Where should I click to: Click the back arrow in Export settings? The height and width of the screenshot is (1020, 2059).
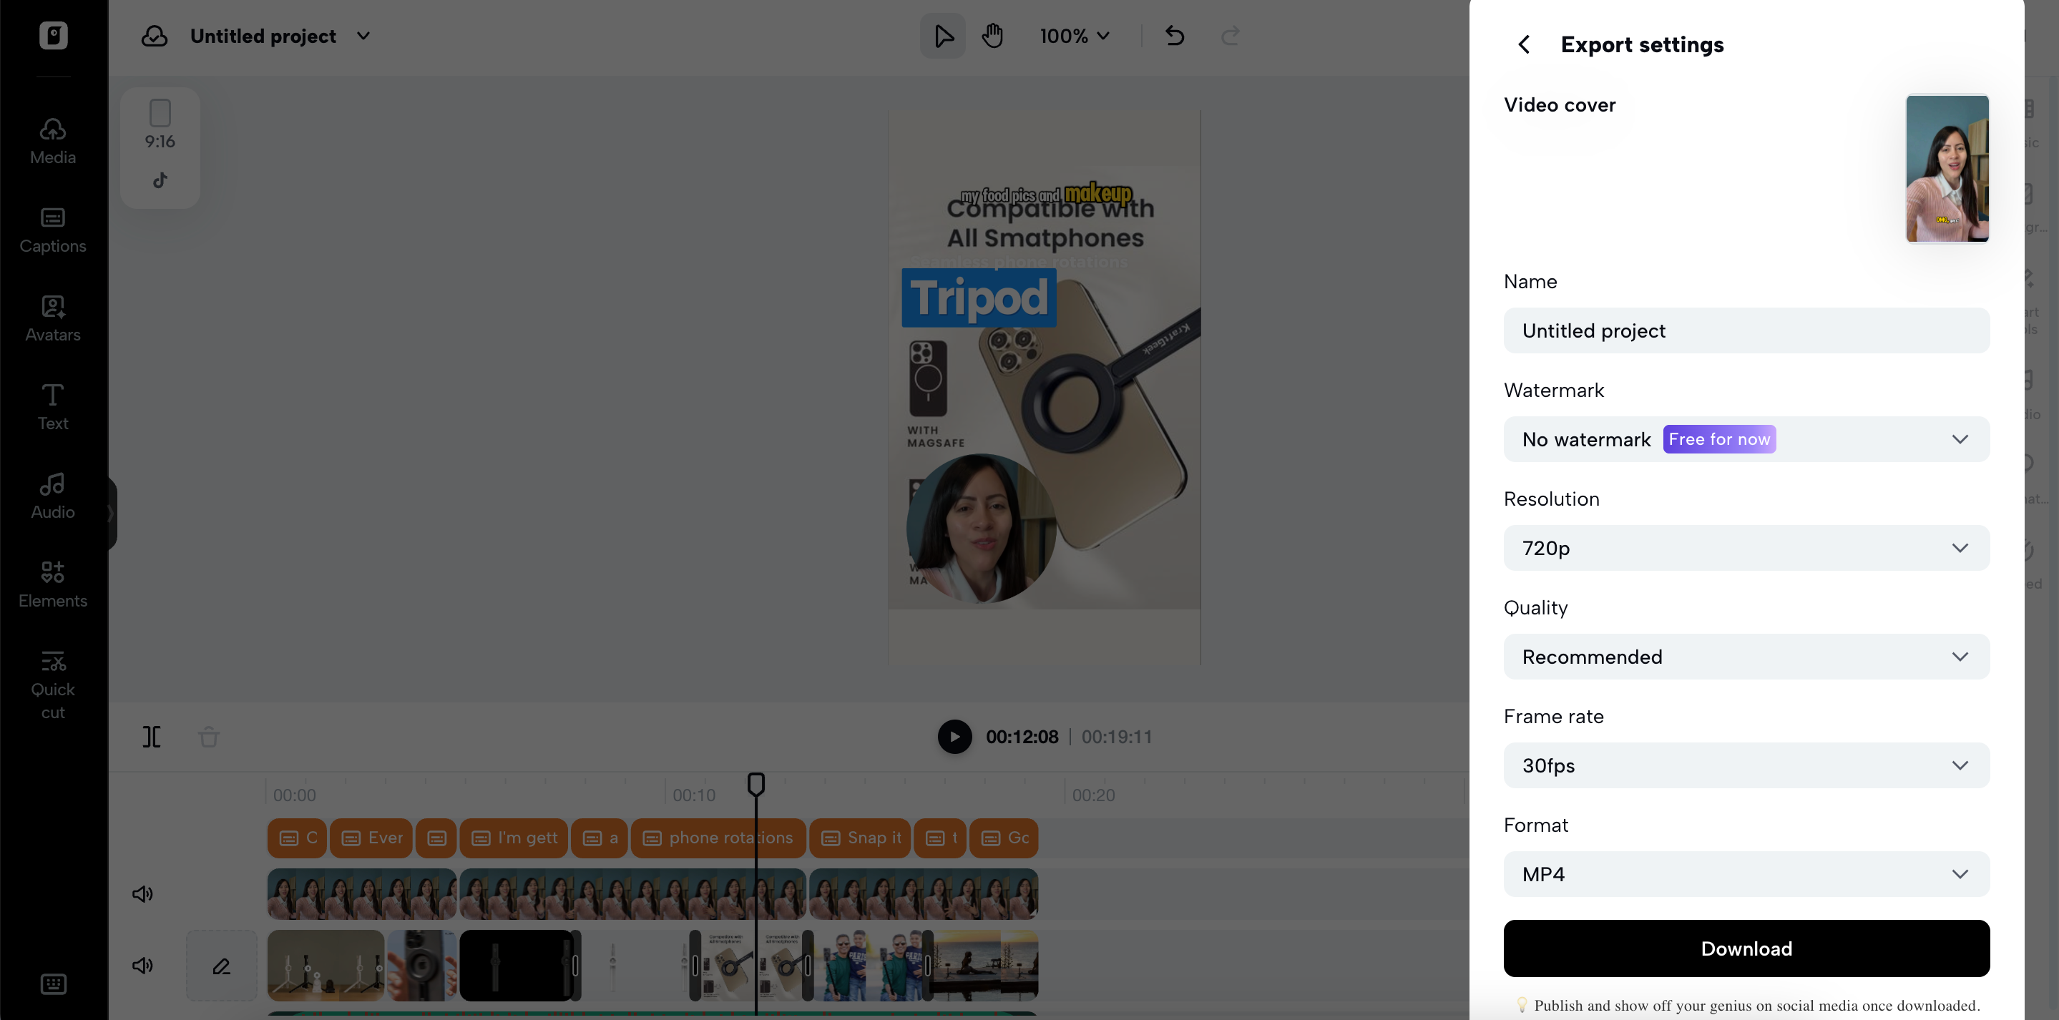coord(1523,45)
